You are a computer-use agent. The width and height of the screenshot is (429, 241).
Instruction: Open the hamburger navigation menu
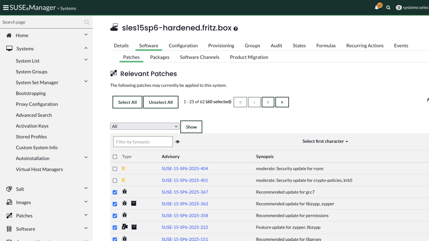(x=6, y=8)
